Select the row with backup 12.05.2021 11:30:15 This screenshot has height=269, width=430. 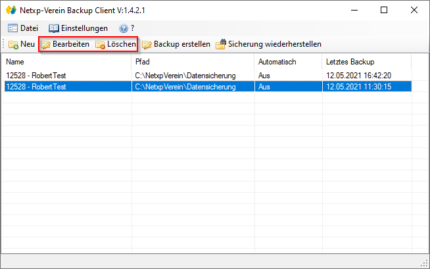(208, 87)
